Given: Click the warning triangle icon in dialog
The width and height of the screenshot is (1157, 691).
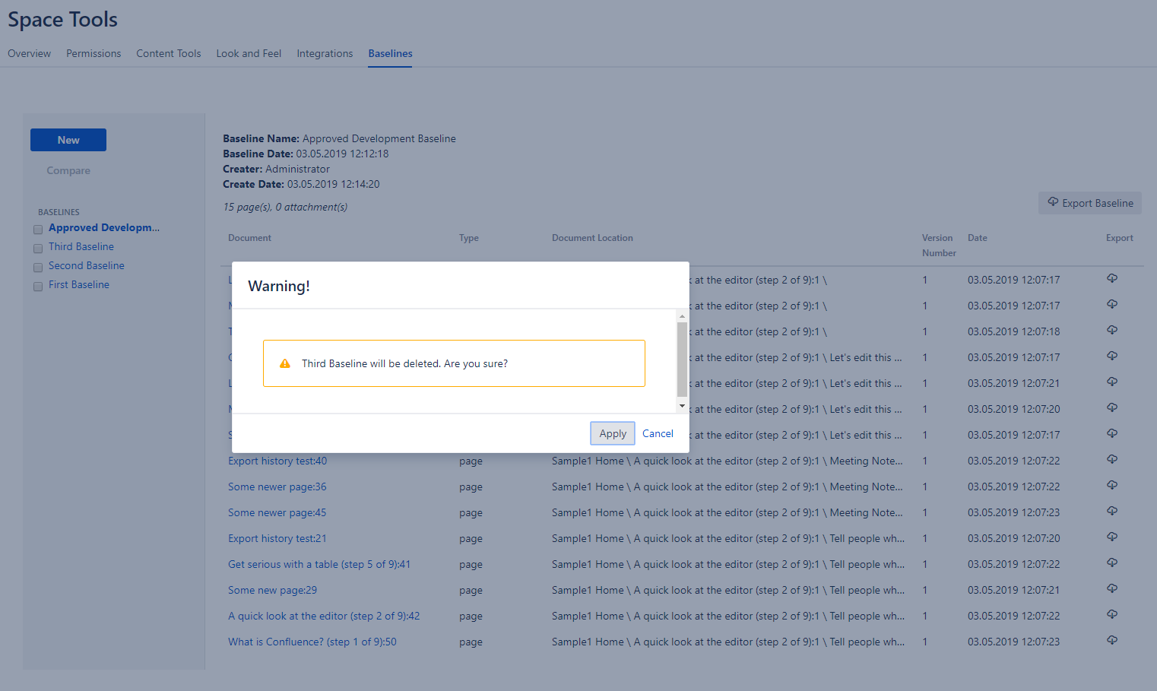Looking at the screenshot, I should pos(285,363).
